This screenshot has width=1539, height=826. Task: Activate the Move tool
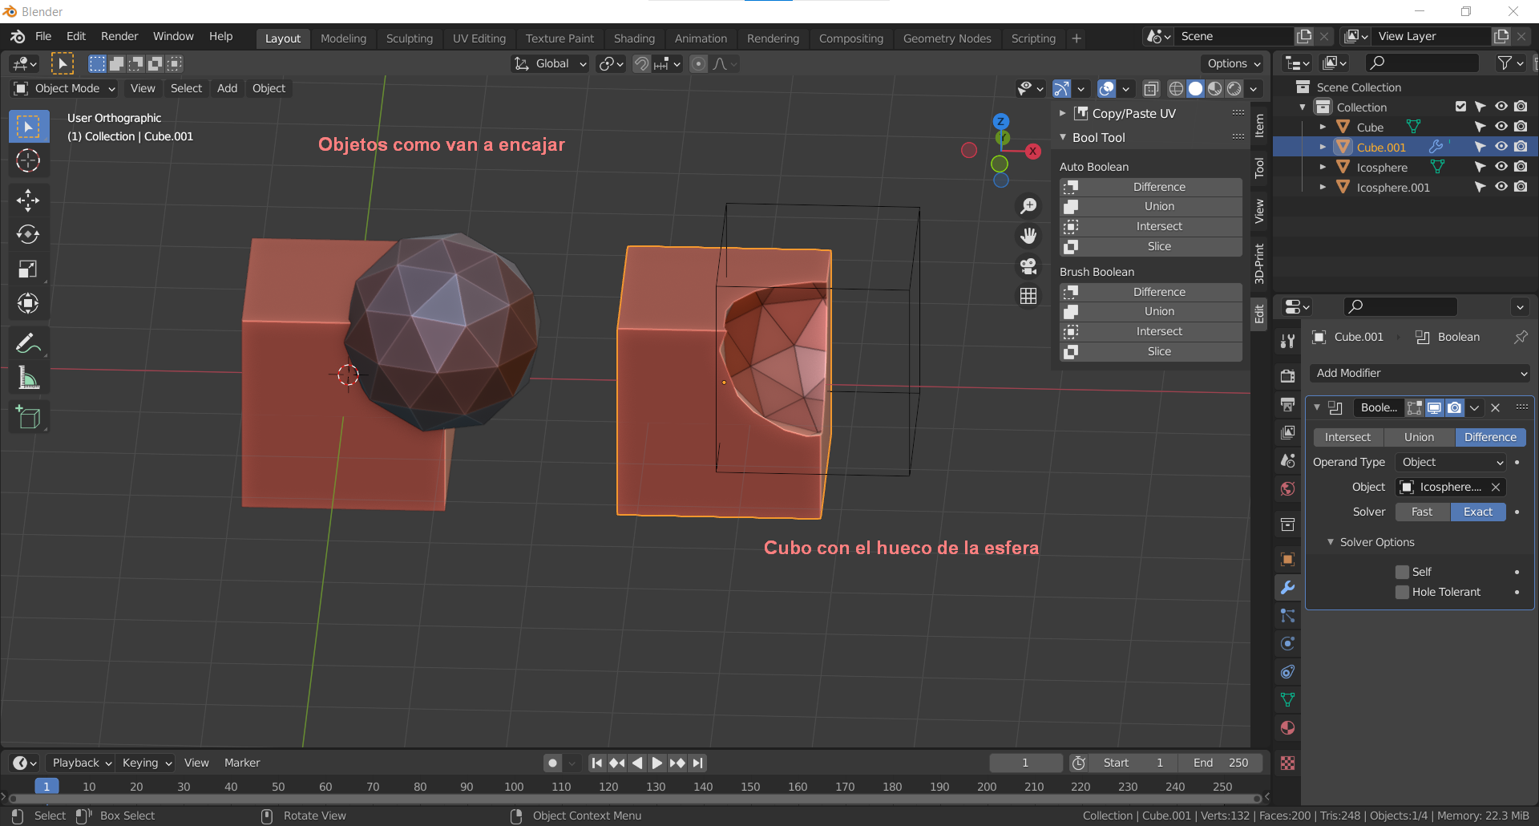click(28, 200)
